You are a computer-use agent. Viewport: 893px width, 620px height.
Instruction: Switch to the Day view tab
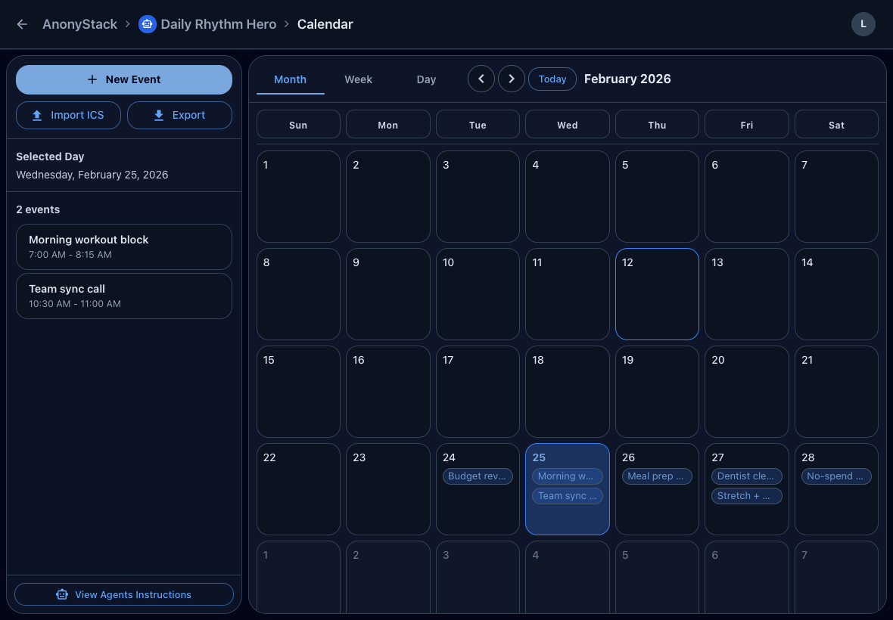click(425, 79)
